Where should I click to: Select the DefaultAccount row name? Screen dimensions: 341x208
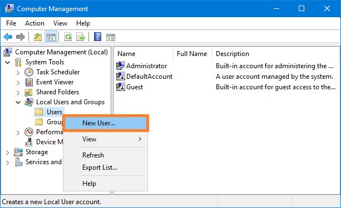150,77
